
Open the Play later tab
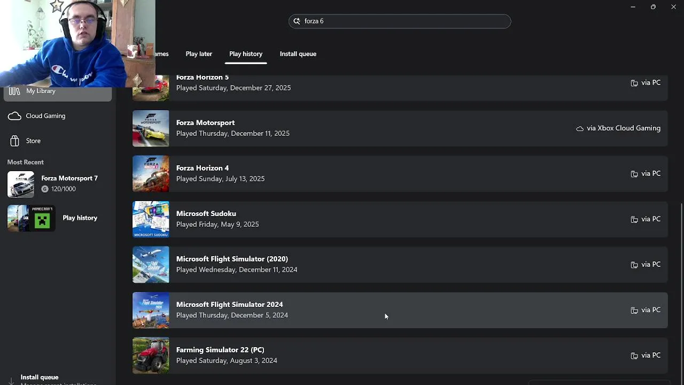199,54
